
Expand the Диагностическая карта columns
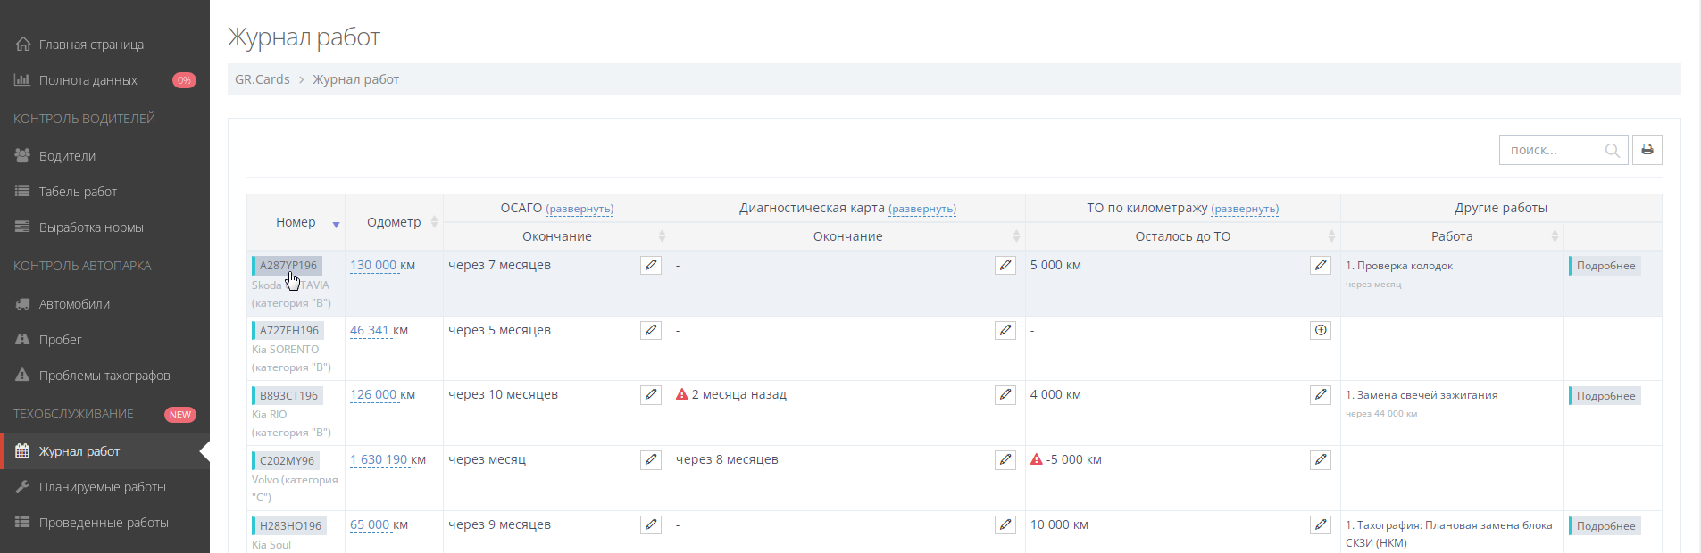coord(922,209)
